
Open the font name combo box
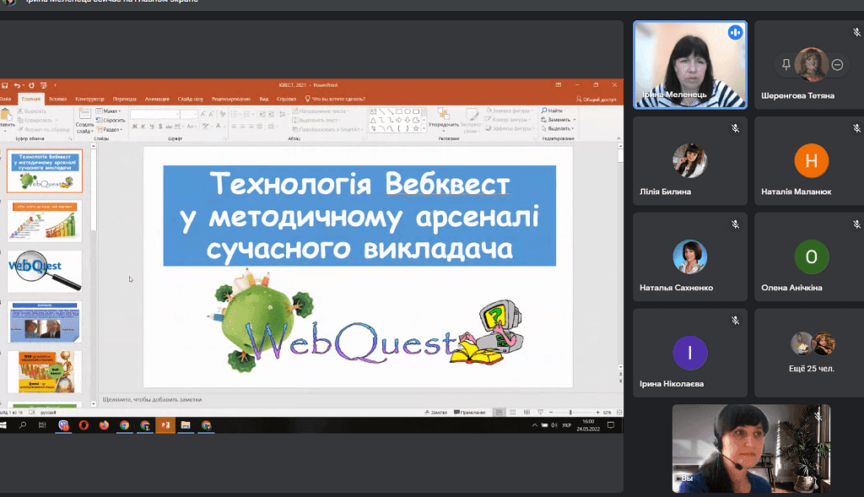click(x=155, y=114)
